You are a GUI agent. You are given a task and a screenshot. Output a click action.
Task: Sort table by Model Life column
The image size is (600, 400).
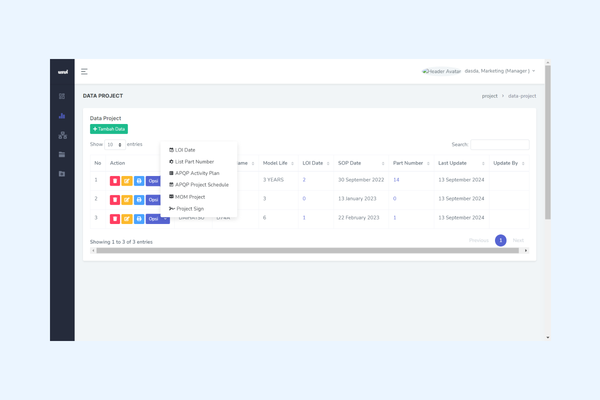coord(278,163)
